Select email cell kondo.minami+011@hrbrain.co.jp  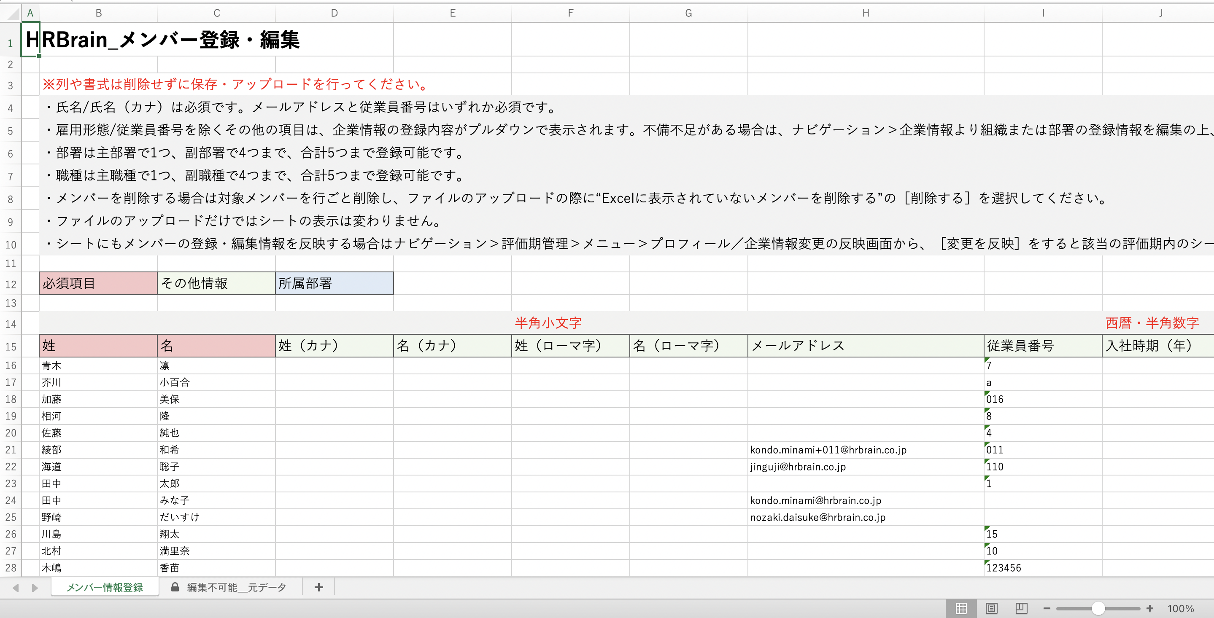click(x=866, y=450)
